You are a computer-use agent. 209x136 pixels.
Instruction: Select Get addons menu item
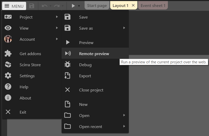point(32,54)
